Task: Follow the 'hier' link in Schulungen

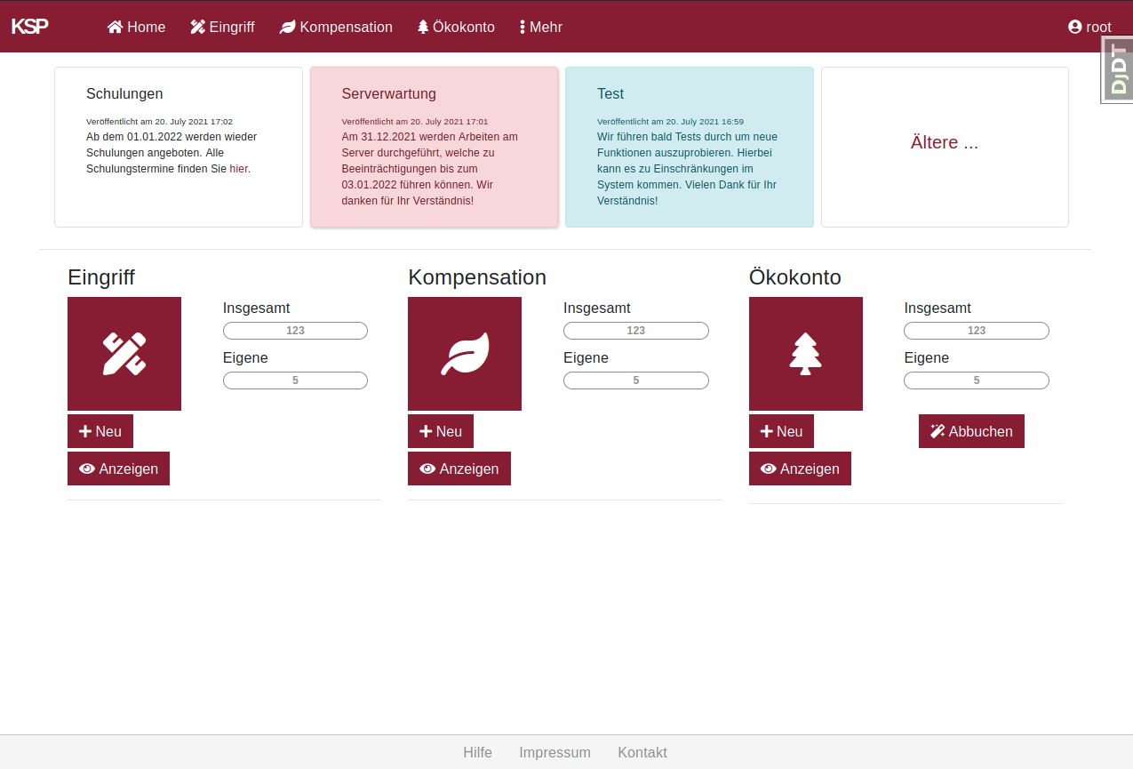Action: (238, 169)
